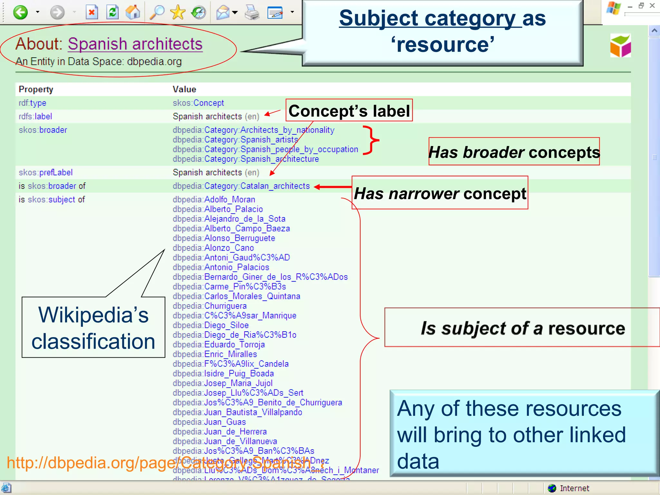Open the Spanish architects heading link
The width and height of the screenshot is (660, 495).
tap(135, 44)
